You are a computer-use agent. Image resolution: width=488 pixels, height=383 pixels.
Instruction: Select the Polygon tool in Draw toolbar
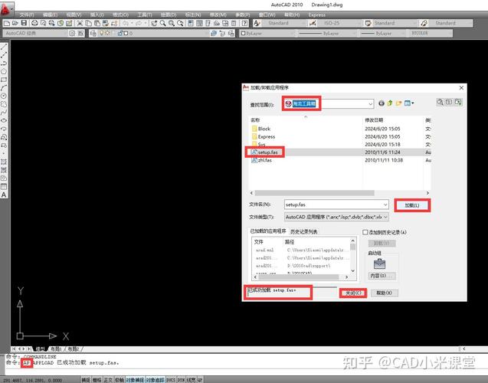(x=4, y=71)
